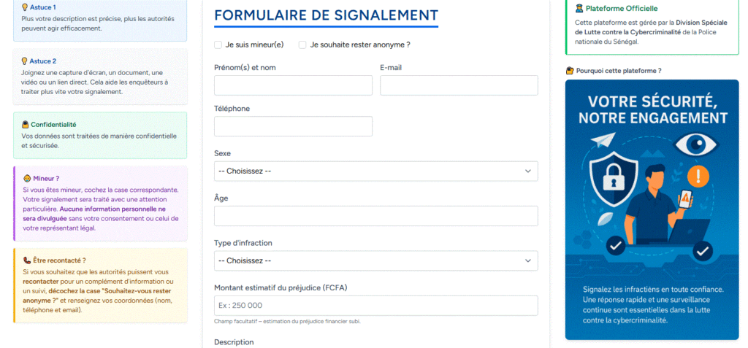Click the padlock icon beside Confidentialité

[x=26, y=125]
